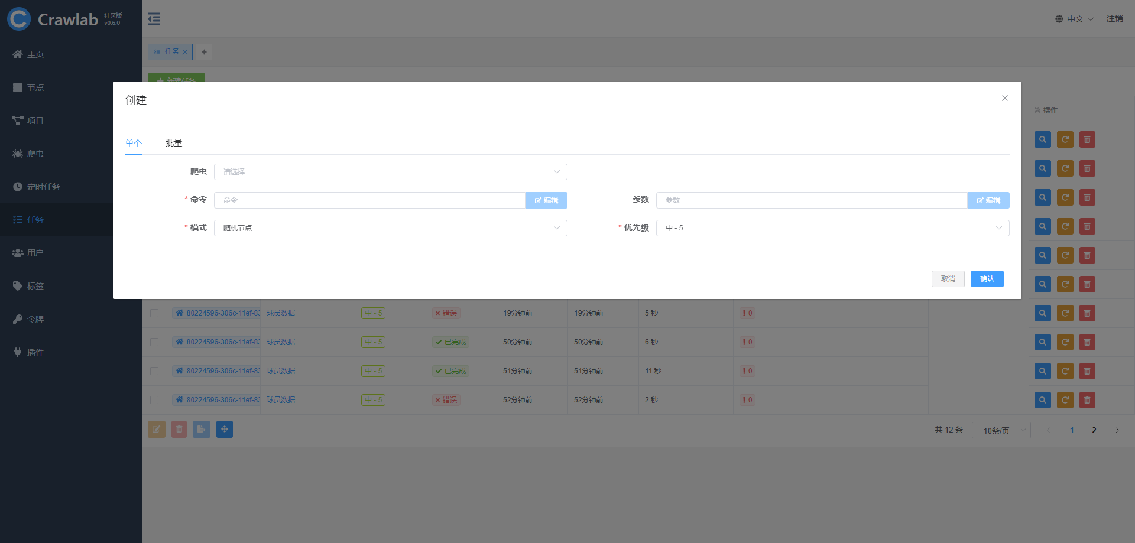Image resolution: width=1135 pixels, height=543 pixels.
Task: Tick checkbox of the 52分钟前 task row
Action: [154, 400]
